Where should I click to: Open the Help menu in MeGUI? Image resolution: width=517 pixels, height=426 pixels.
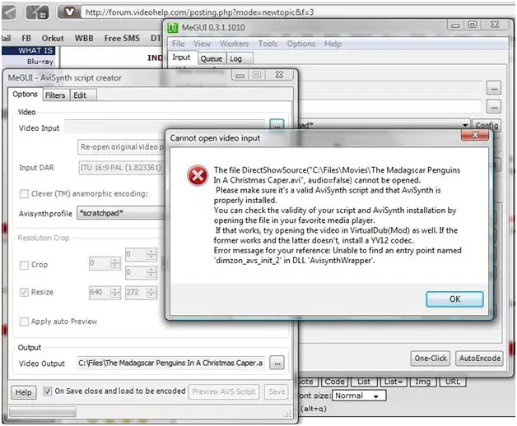coord(333,44)
